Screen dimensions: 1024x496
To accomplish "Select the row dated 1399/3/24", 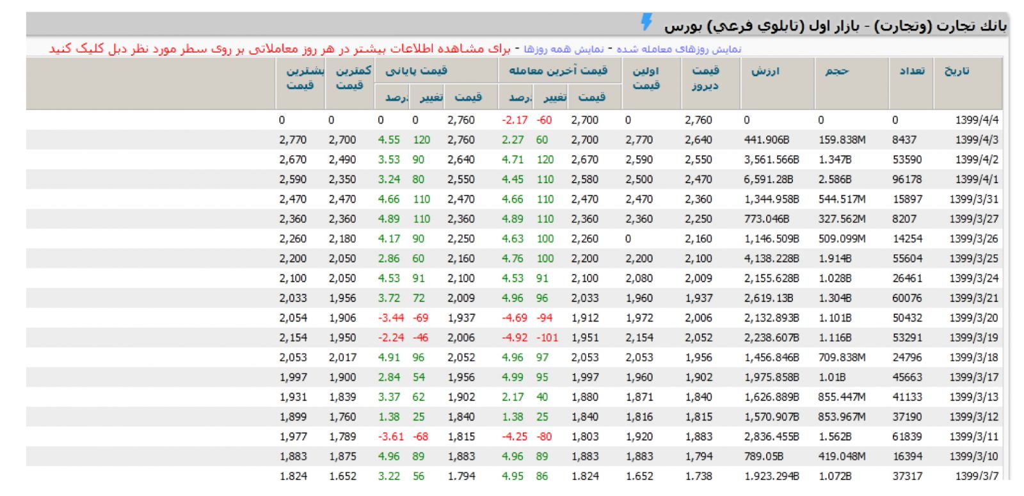I will [x=514, y=278].
